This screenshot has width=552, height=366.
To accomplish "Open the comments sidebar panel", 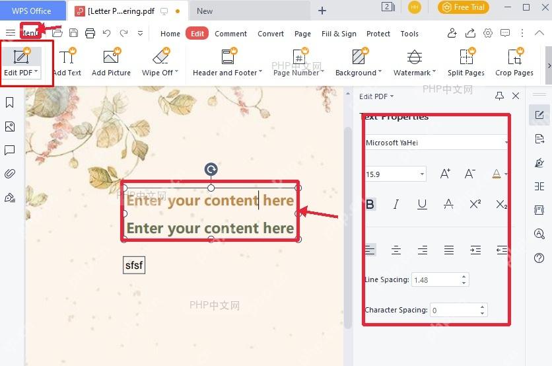I will click(x=10, y=151).
